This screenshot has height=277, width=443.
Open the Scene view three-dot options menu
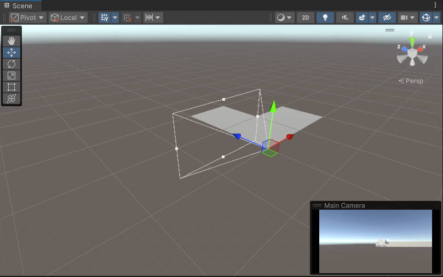(436, 5)
